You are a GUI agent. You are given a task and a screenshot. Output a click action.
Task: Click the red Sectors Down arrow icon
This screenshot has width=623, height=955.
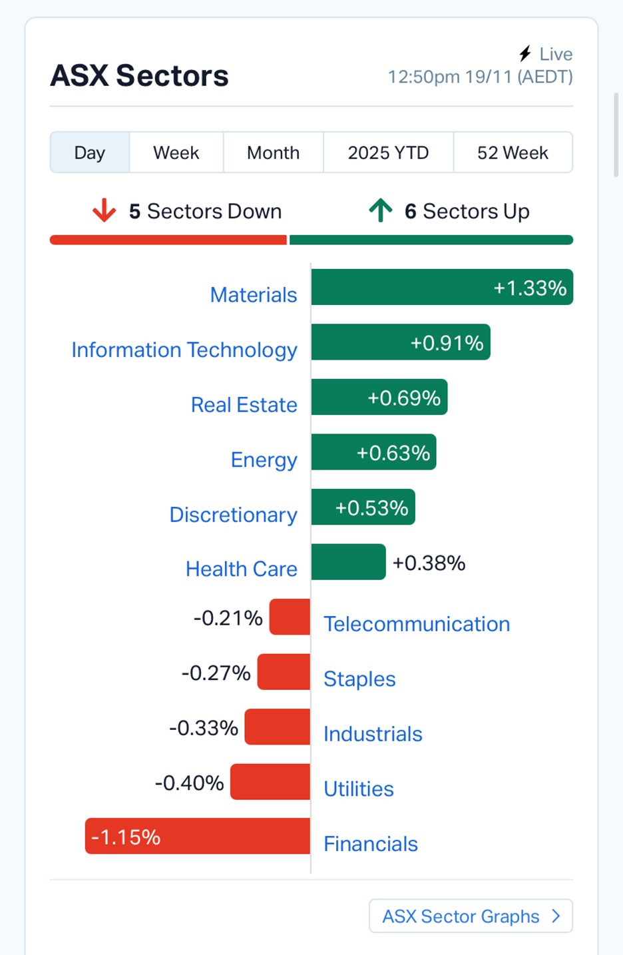[x=104, y=210]
